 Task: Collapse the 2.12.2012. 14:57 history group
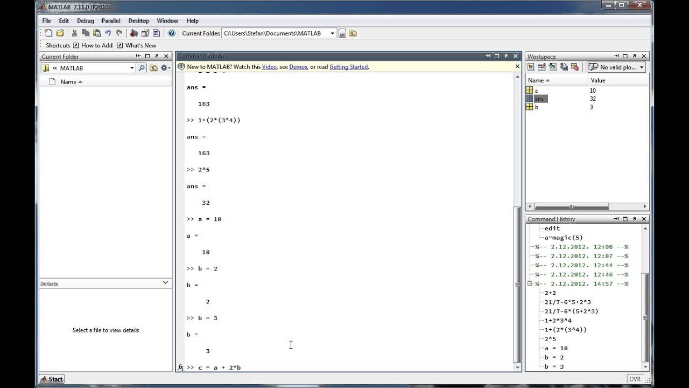pyautogui.click(x=530, y=283)
